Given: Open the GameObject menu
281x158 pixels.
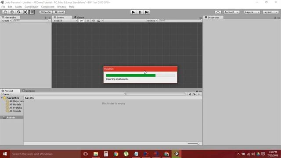Looking at the screenshot, I should (x=31, y=7).
